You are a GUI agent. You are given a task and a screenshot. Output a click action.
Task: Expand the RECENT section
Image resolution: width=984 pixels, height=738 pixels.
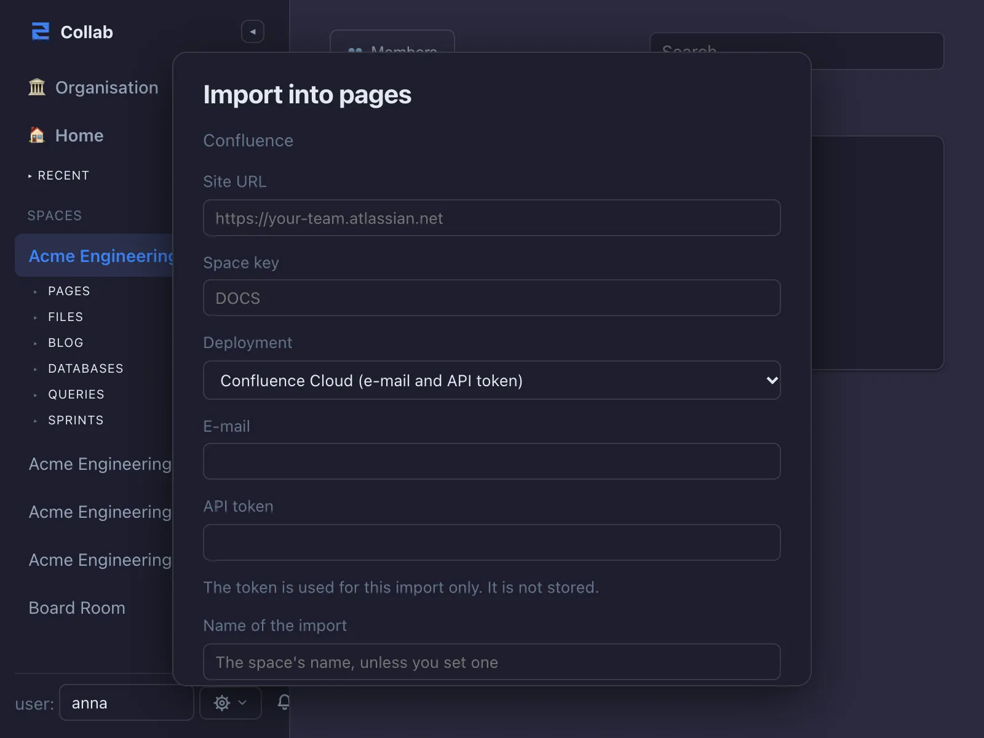coord(59,175)
